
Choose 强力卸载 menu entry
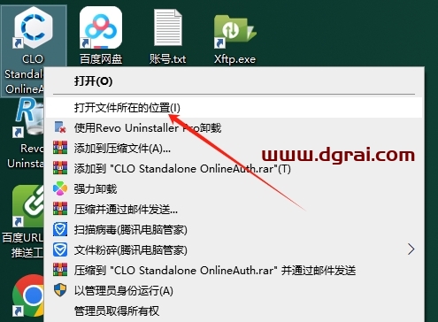coord(234,189)
